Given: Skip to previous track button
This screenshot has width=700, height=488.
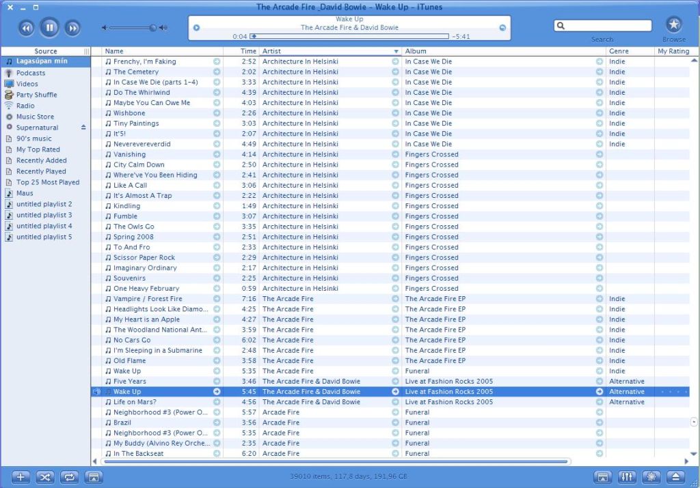Looking at the screenshot, I should 27,28.
